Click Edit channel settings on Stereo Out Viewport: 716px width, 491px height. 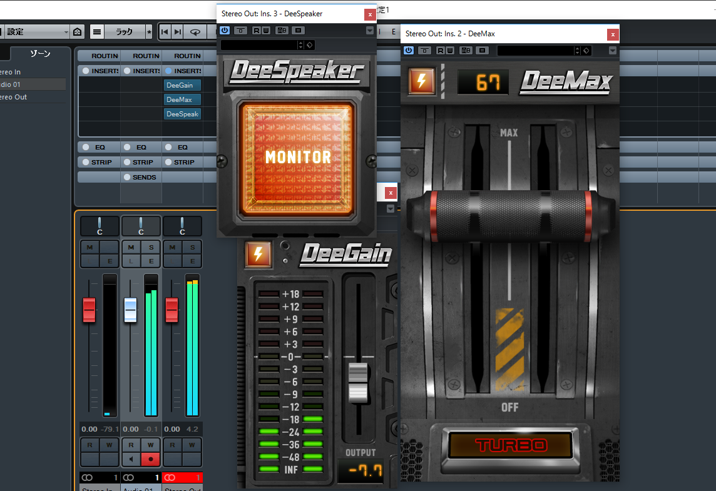pyautogui.click(x=192, y=261)
